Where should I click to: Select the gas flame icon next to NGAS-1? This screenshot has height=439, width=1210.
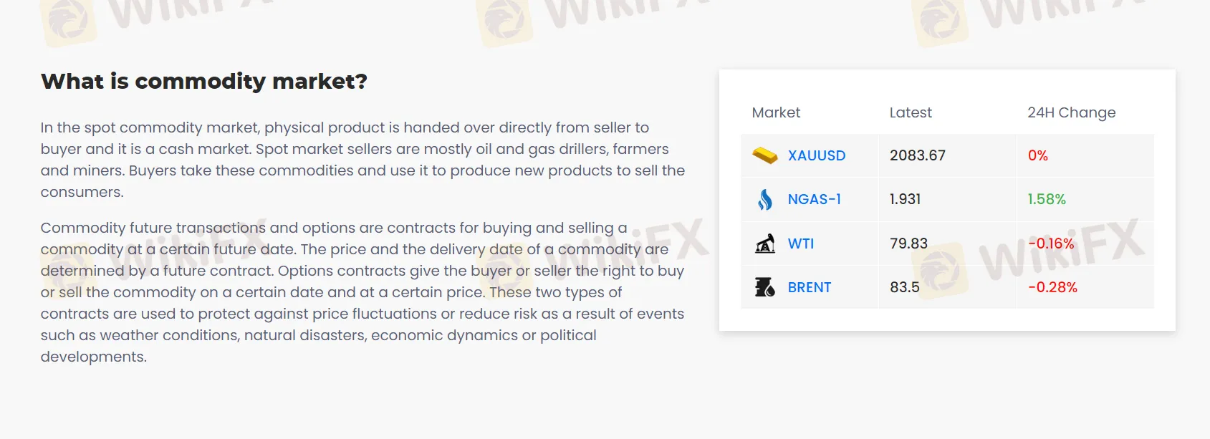coord(765,198)
